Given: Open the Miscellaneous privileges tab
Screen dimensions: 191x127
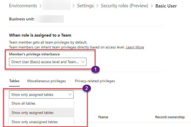Looking at the screenshot, I should [46, 81].
